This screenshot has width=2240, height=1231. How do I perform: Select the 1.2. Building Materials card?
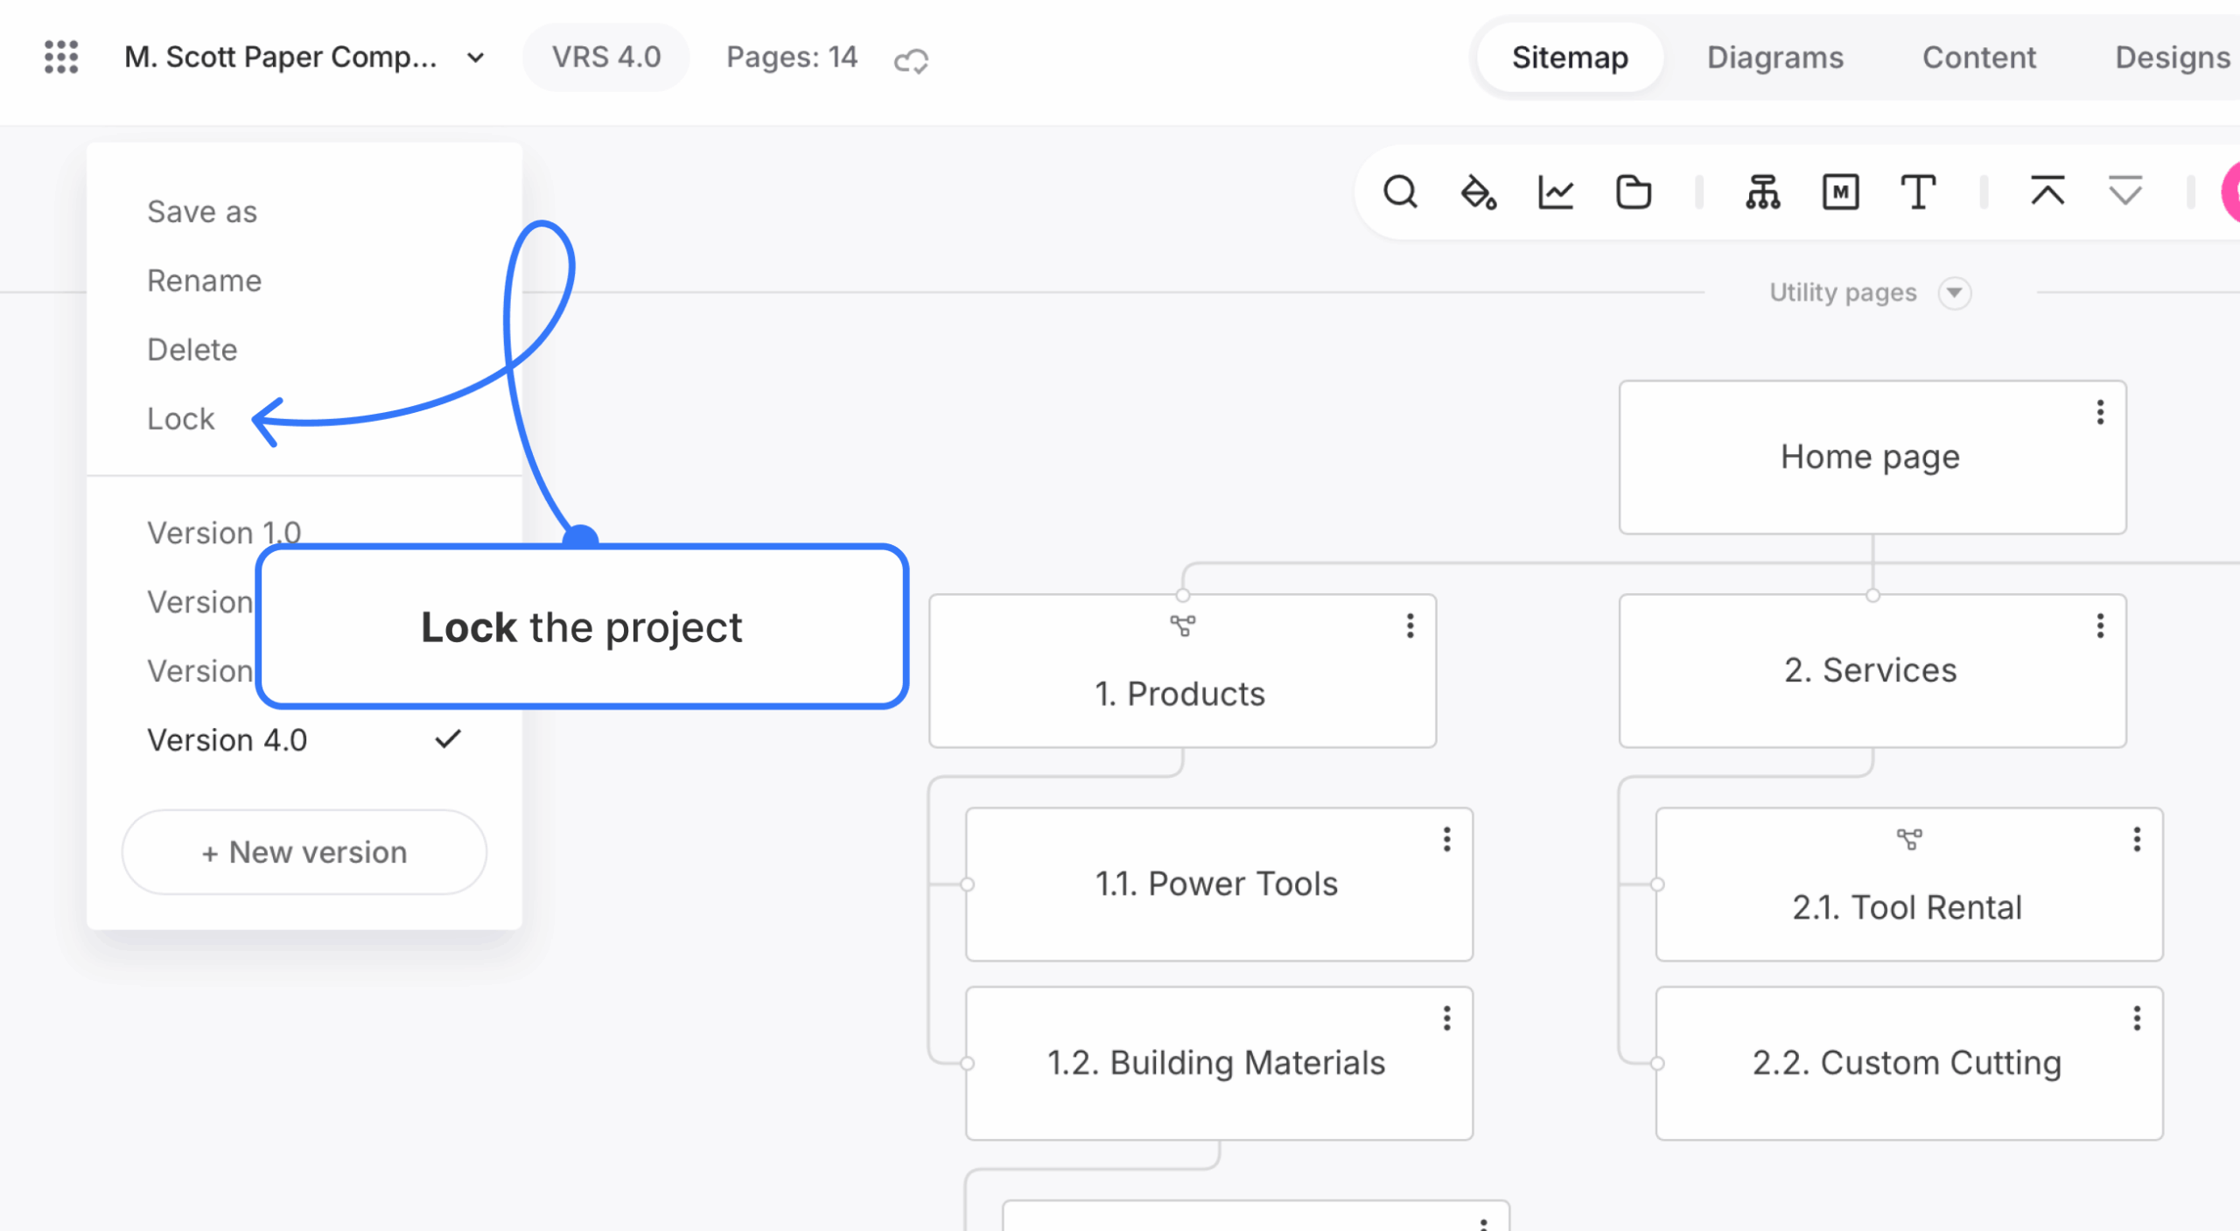tap(1219, 1063)
